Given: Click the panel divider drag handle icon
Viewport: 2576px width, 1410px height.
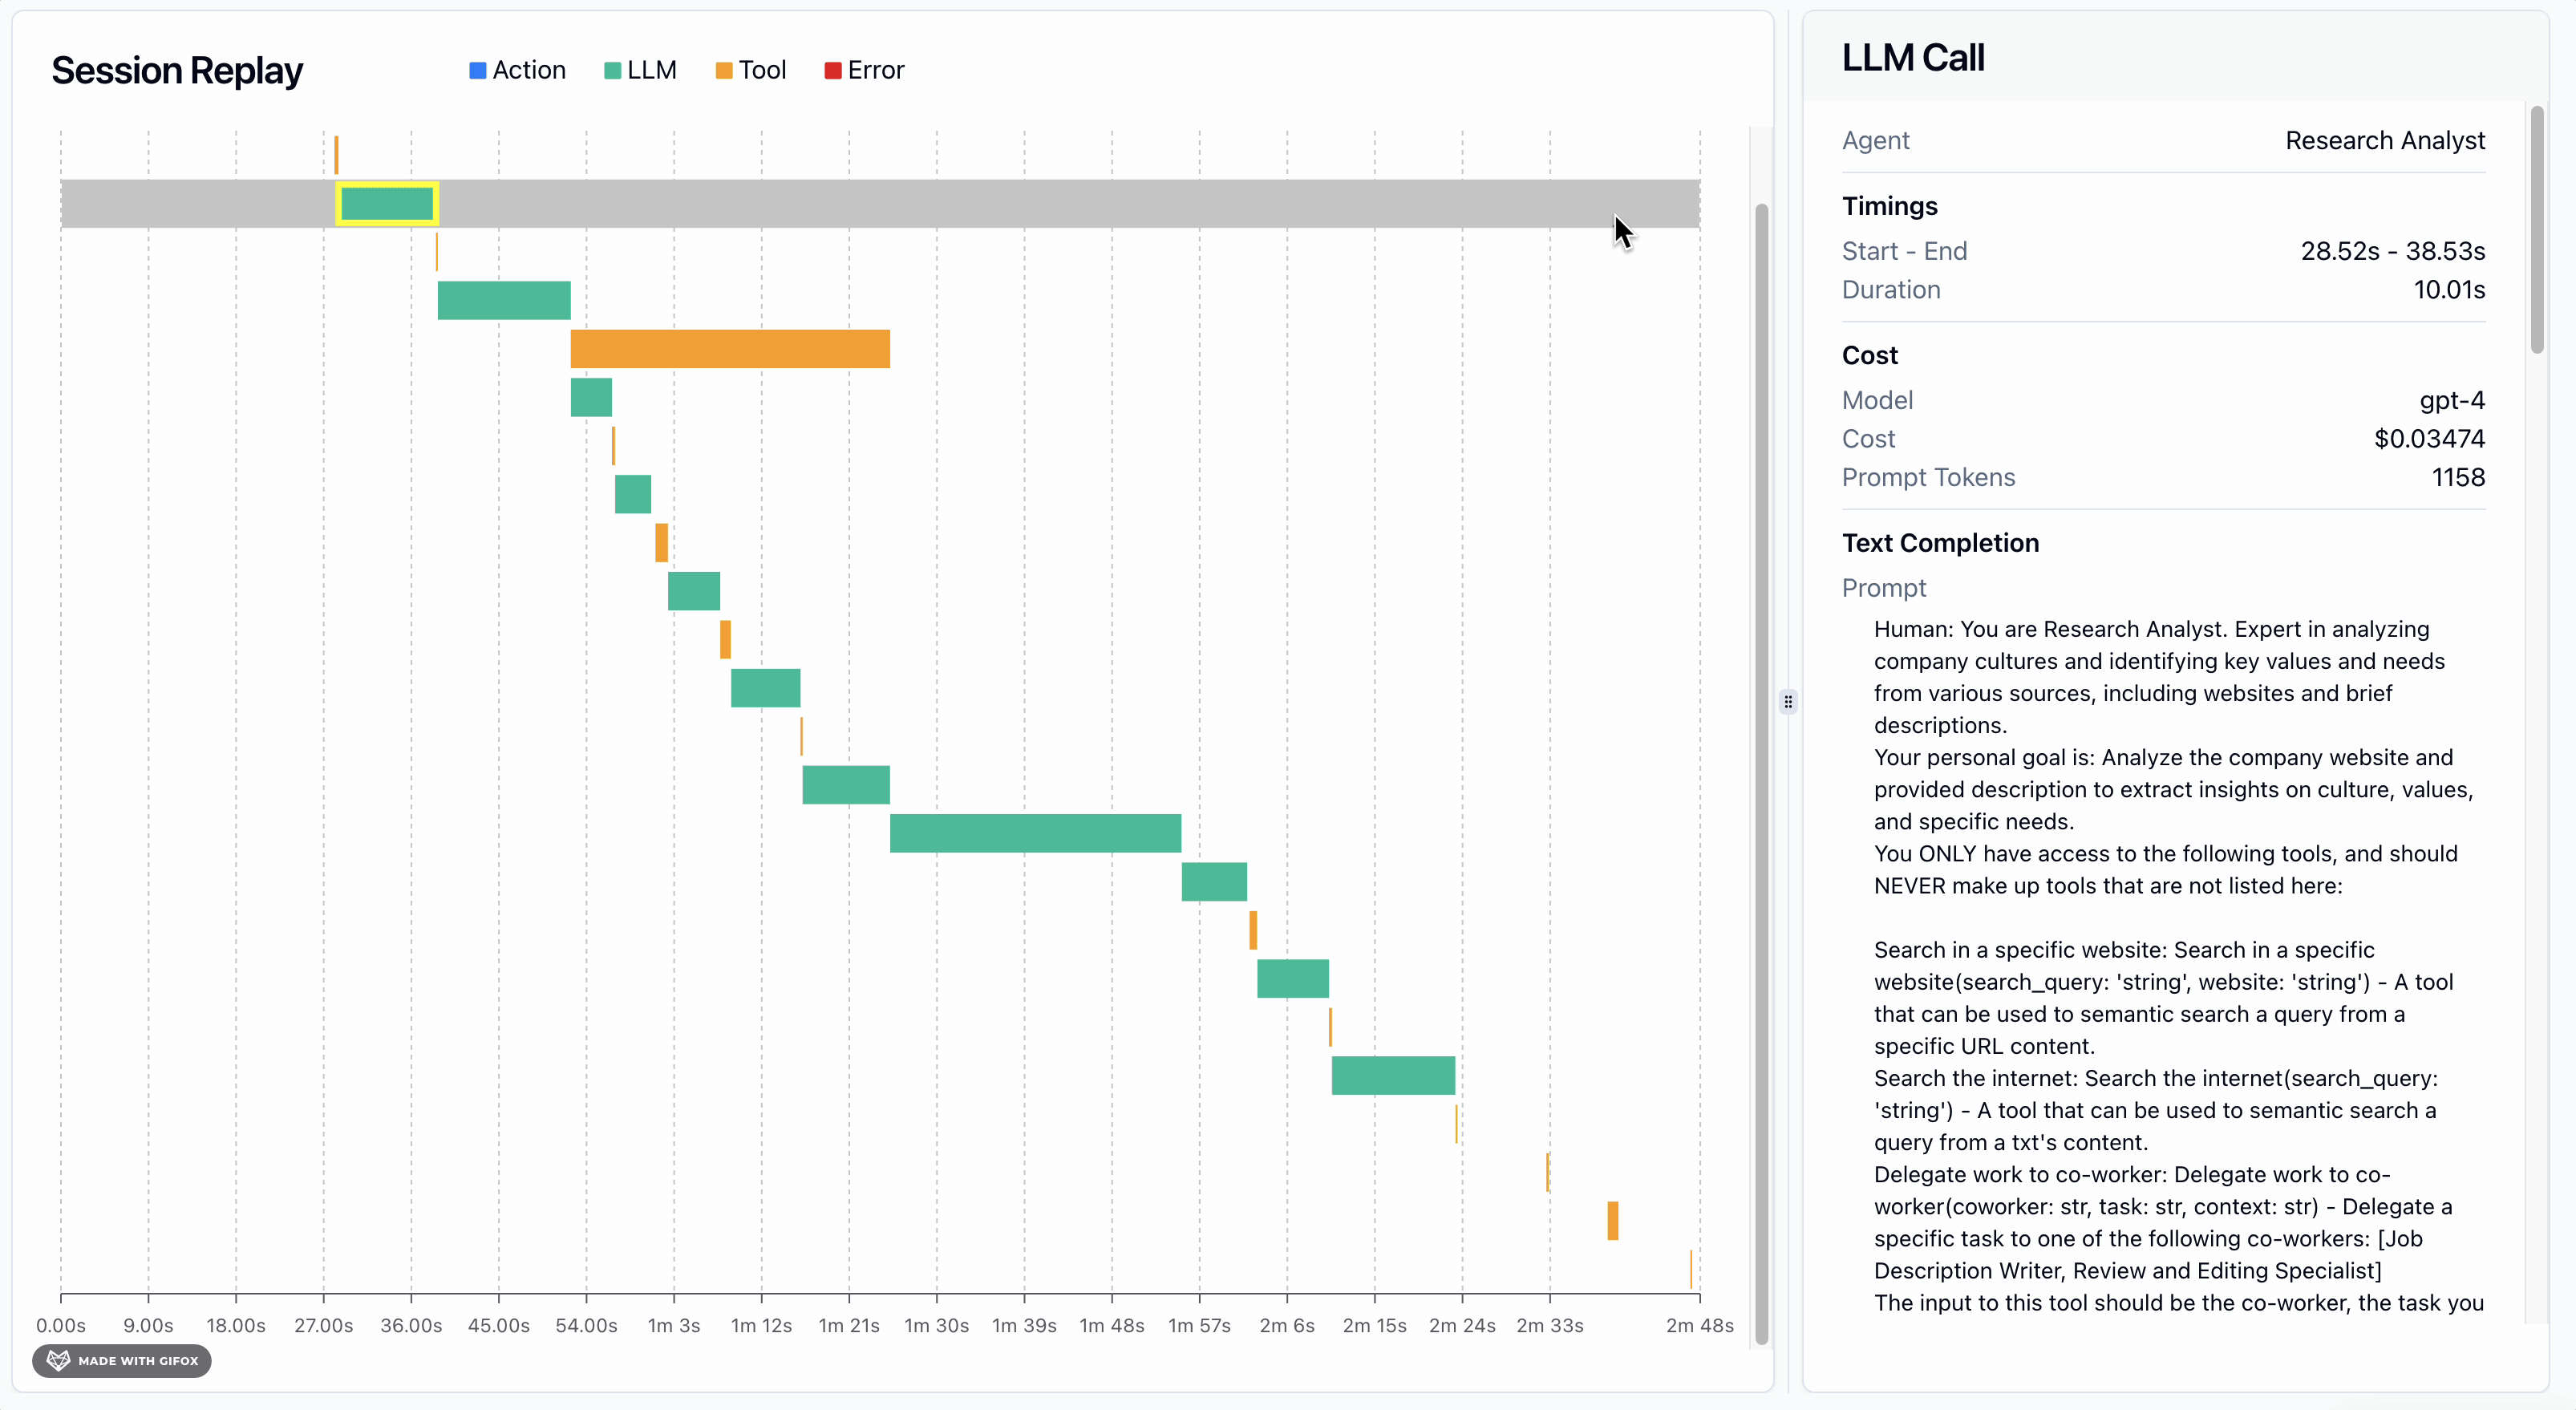Looking at the screenshot, I should (1788, 701).
